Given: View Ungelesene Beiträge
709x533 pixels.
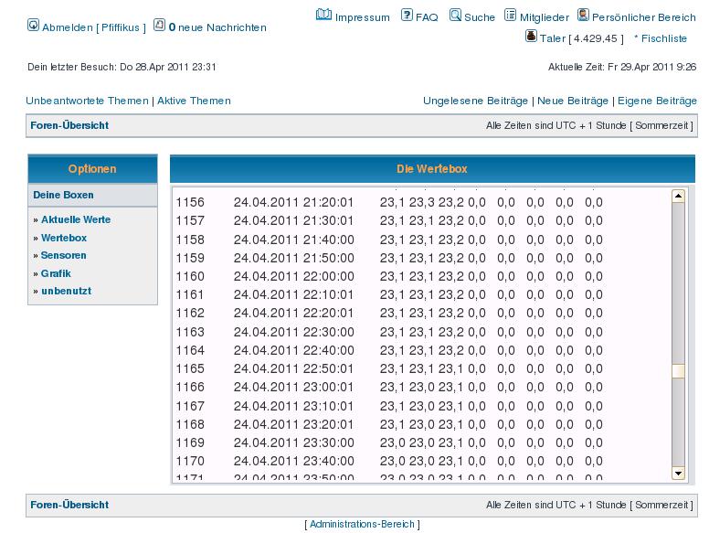Looking at the screenshot, I should 475,101.
